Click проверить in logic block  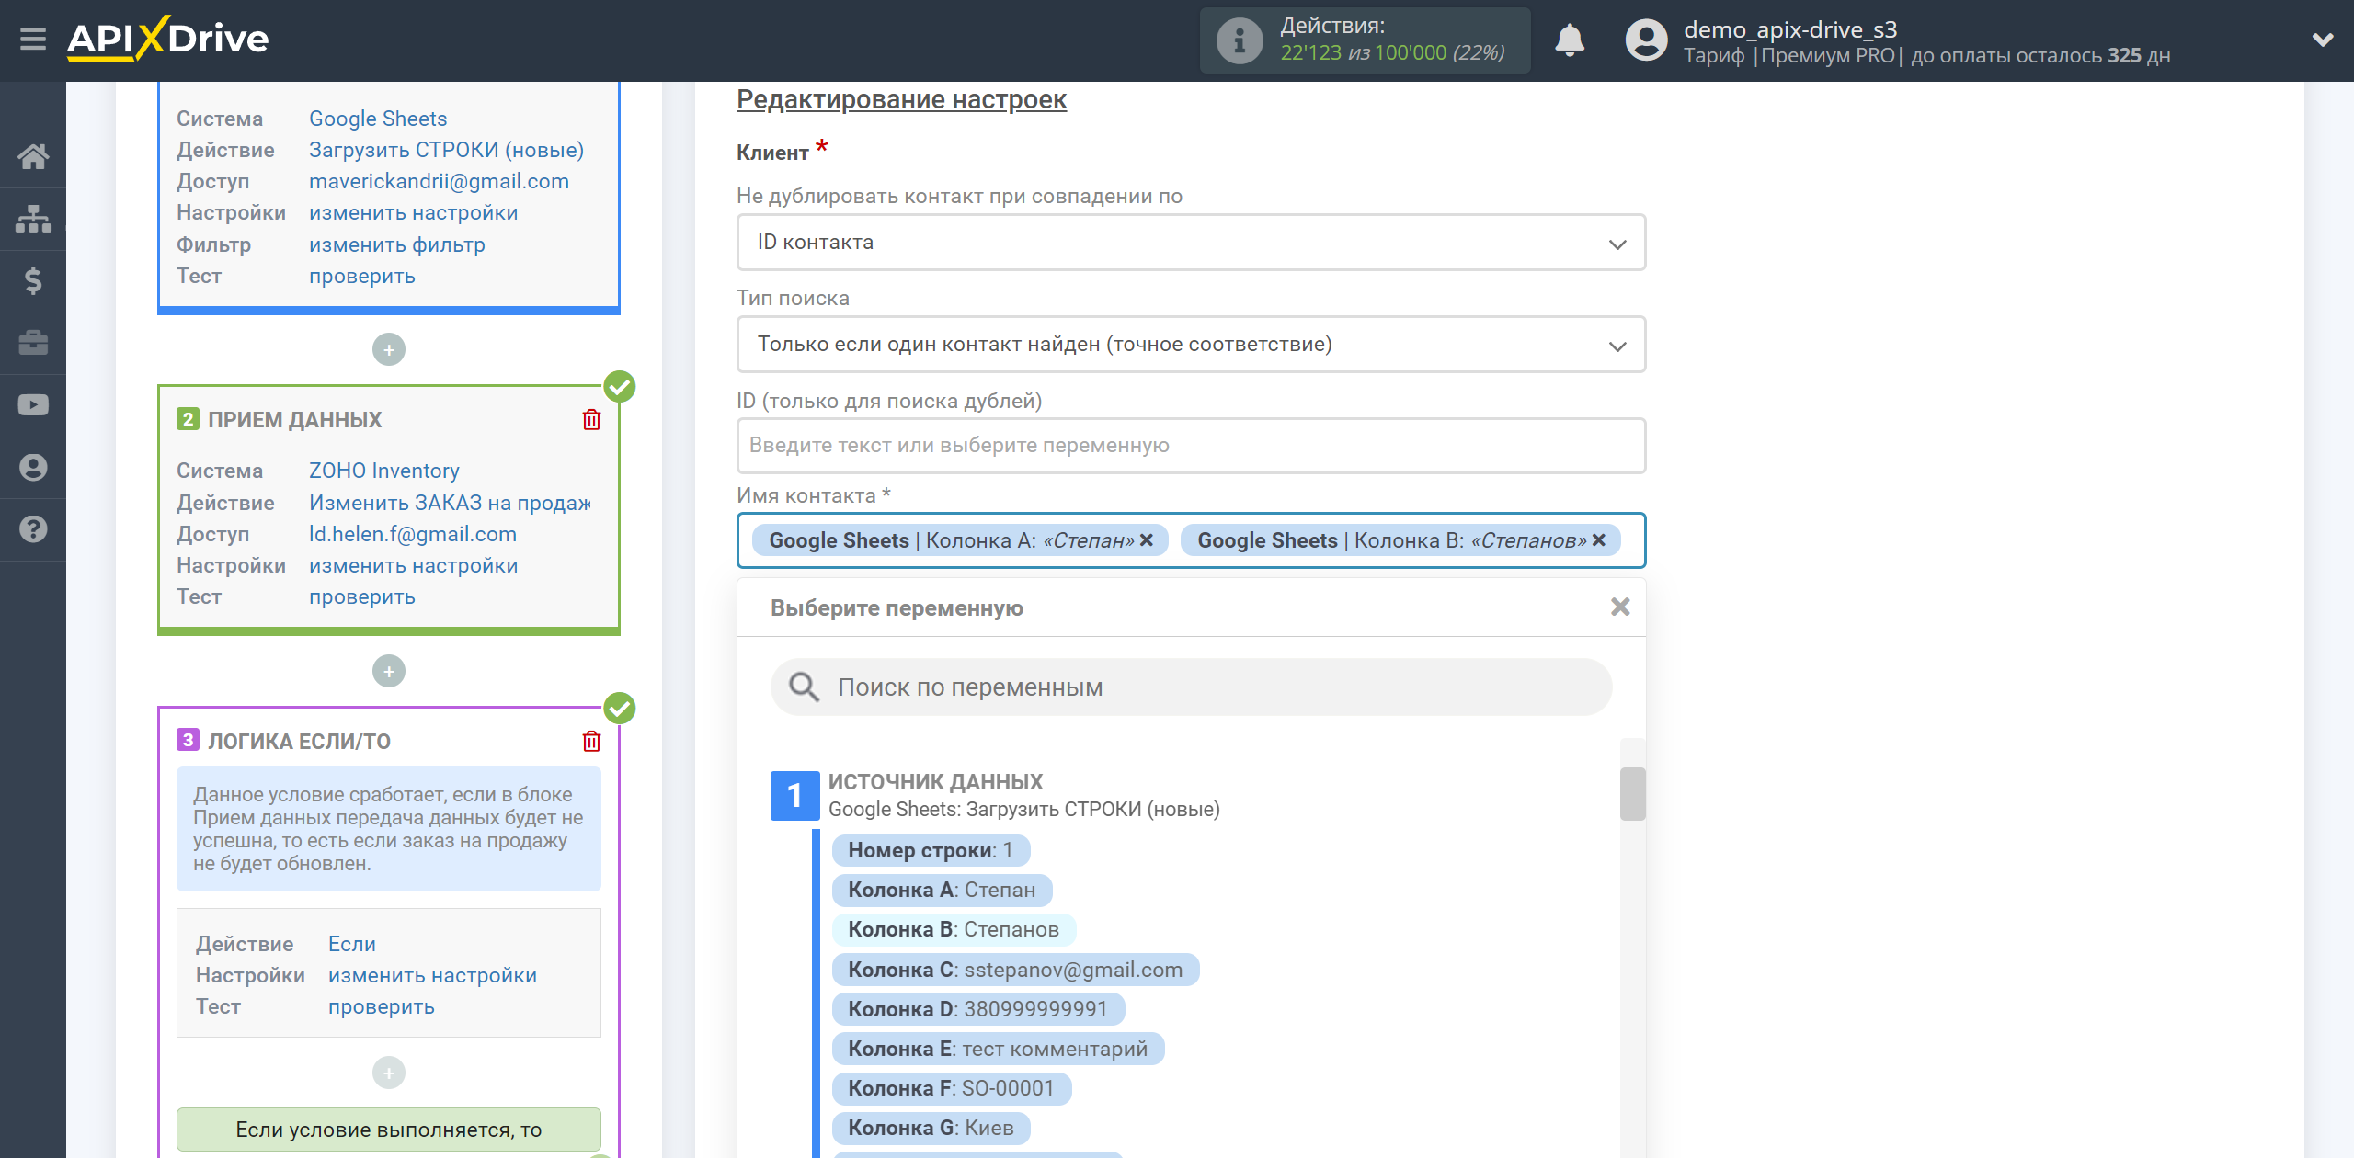tap(381, 1006)
